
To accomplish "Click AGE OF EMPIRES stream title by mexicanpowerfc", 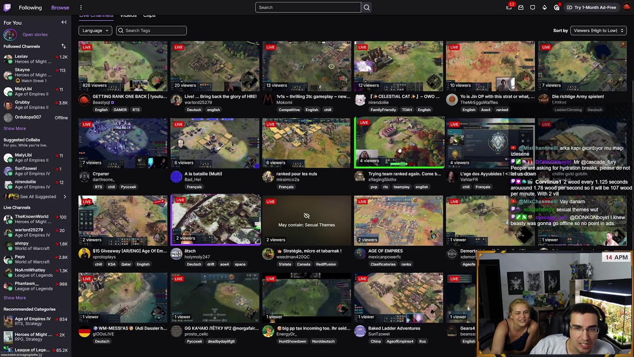I will (385, 251).
